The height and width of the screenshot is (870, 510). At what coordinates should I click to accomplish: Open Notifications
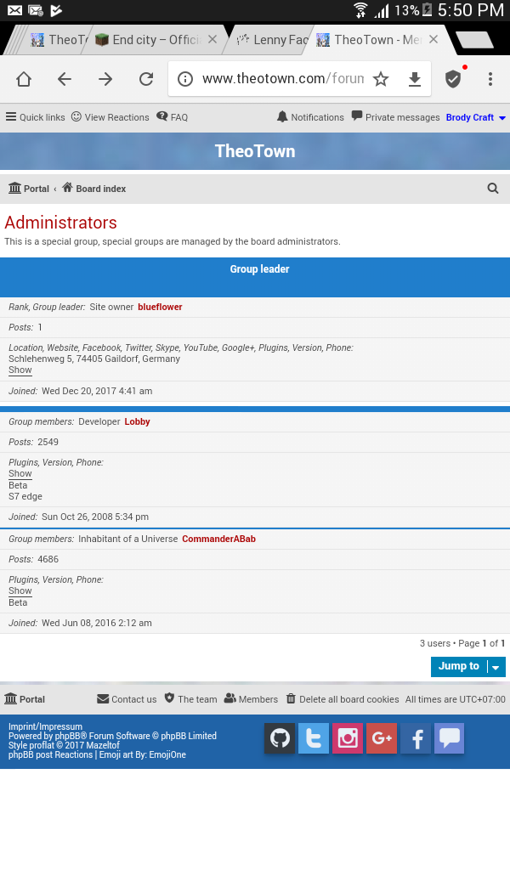click(310, 117)
